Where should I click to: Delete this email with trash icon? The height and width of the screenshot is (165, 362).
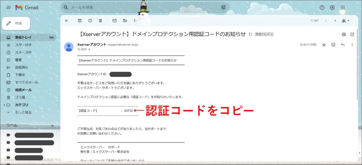[100, 21]
